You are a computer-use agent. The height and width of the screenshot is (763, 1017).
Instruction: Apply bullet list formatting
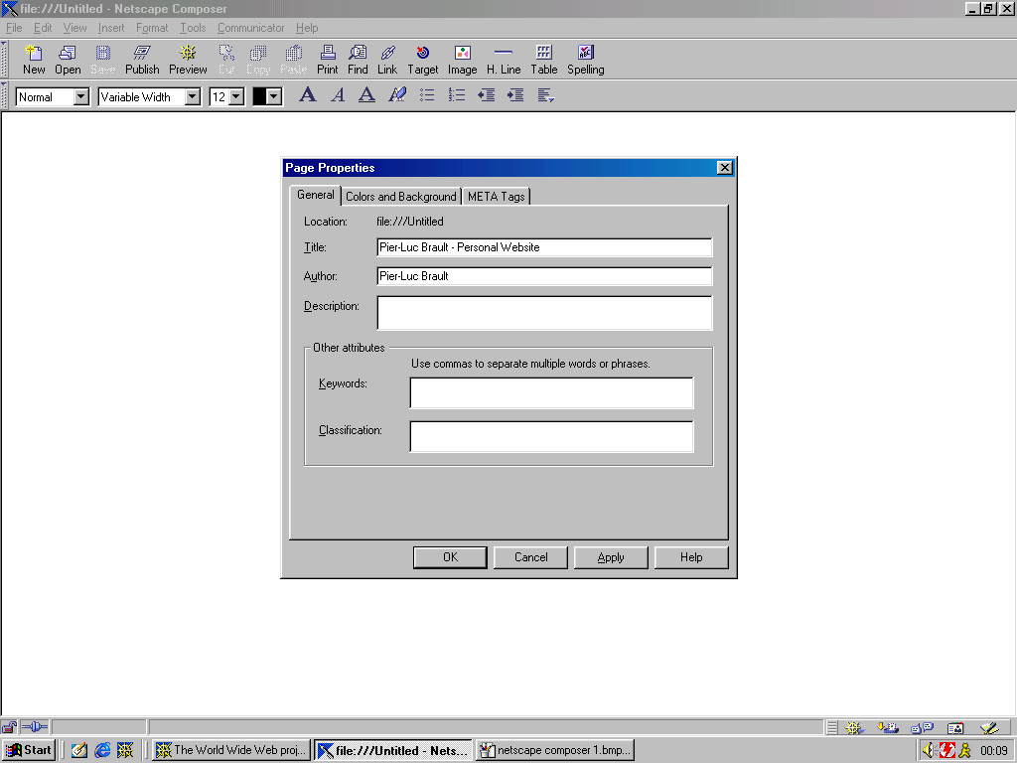[x=427, y=95]
